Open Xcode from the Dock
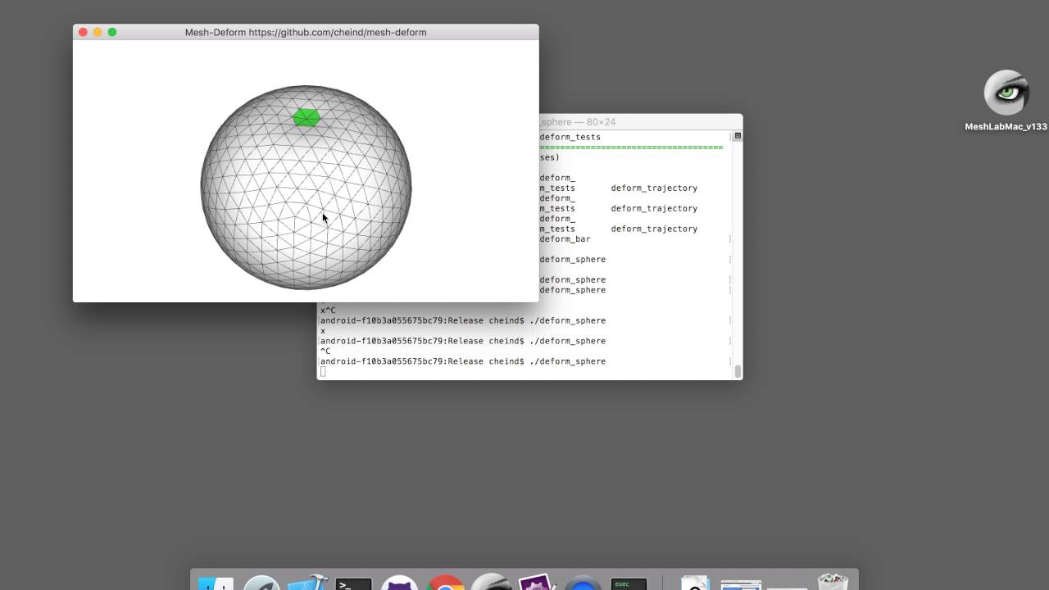Image resolution: width=1049 pixels, height=590 pixels. click(x=308, y=583)
